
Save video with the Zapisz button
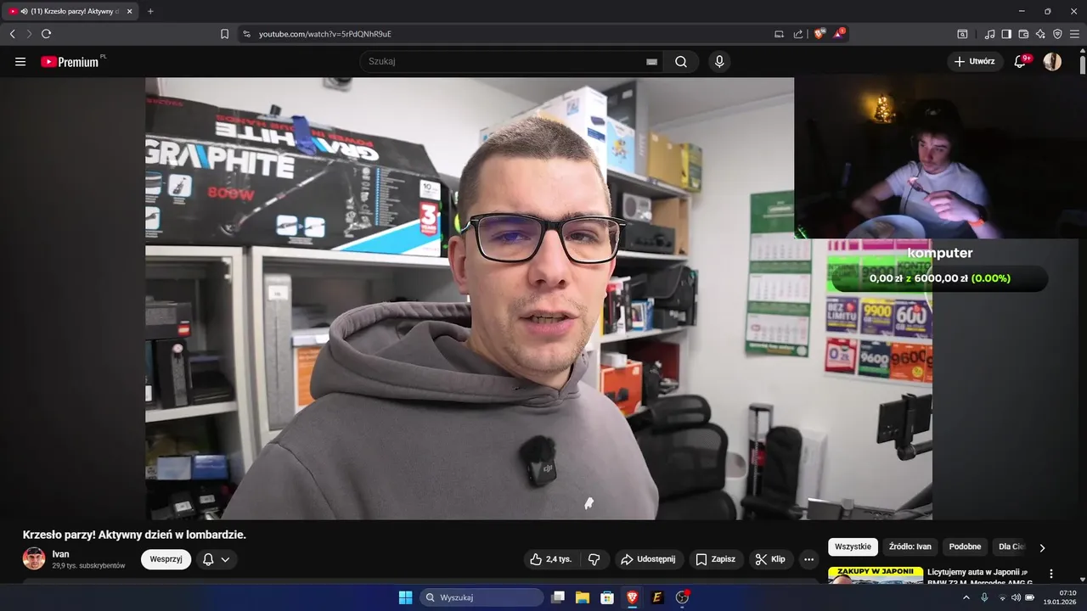click(x=716, y=559)
